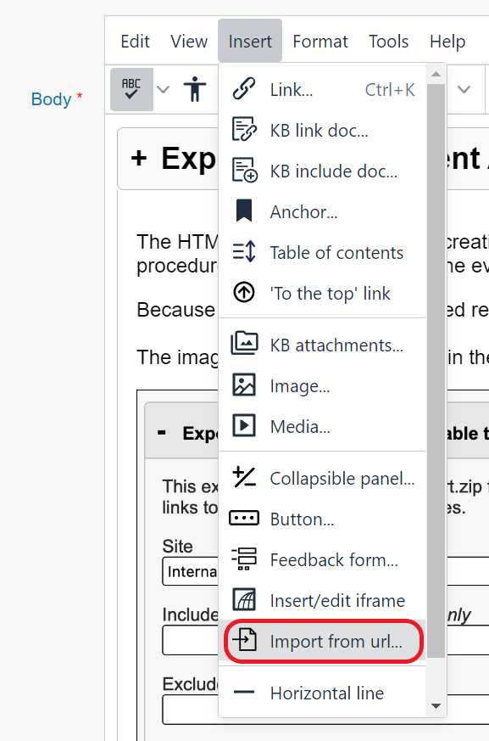Screen dimensions: 489x741
Task: Click the Button... ellipsis box icon
Action: point(244,518)
